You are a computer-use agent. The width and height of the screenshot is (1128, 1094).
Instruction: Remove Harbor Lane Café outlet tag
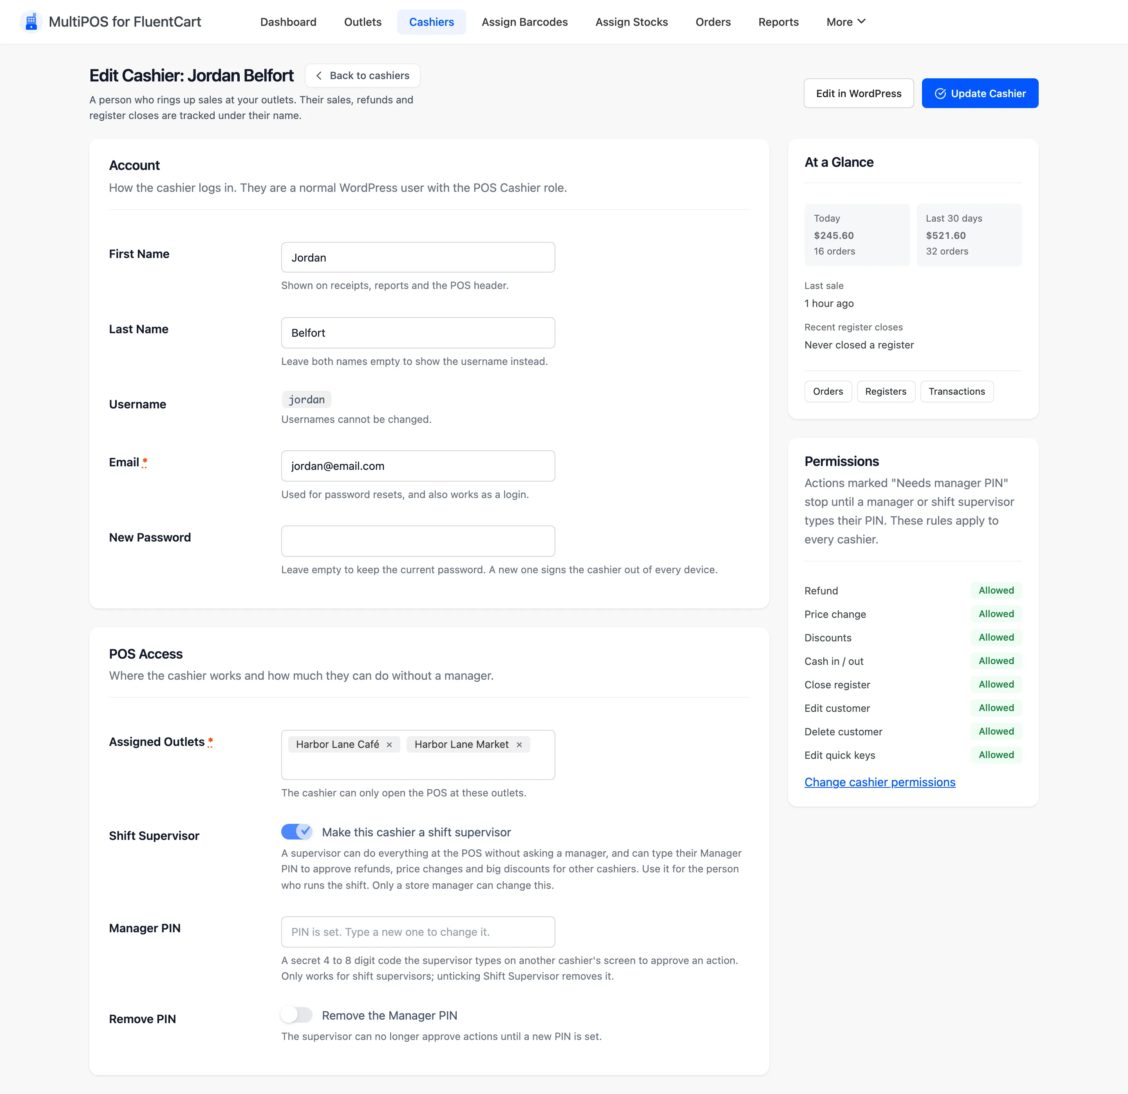pos(389,745)
